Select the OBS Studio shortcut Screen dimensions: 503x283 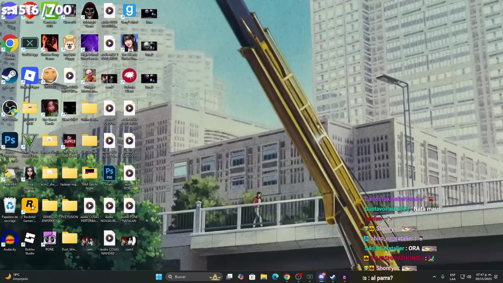pyautogui.click(x=10, y=111)
